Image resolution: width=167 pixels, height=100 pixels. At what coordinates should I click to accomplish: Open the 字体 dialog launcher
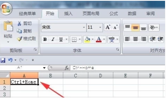coord(118,49)
